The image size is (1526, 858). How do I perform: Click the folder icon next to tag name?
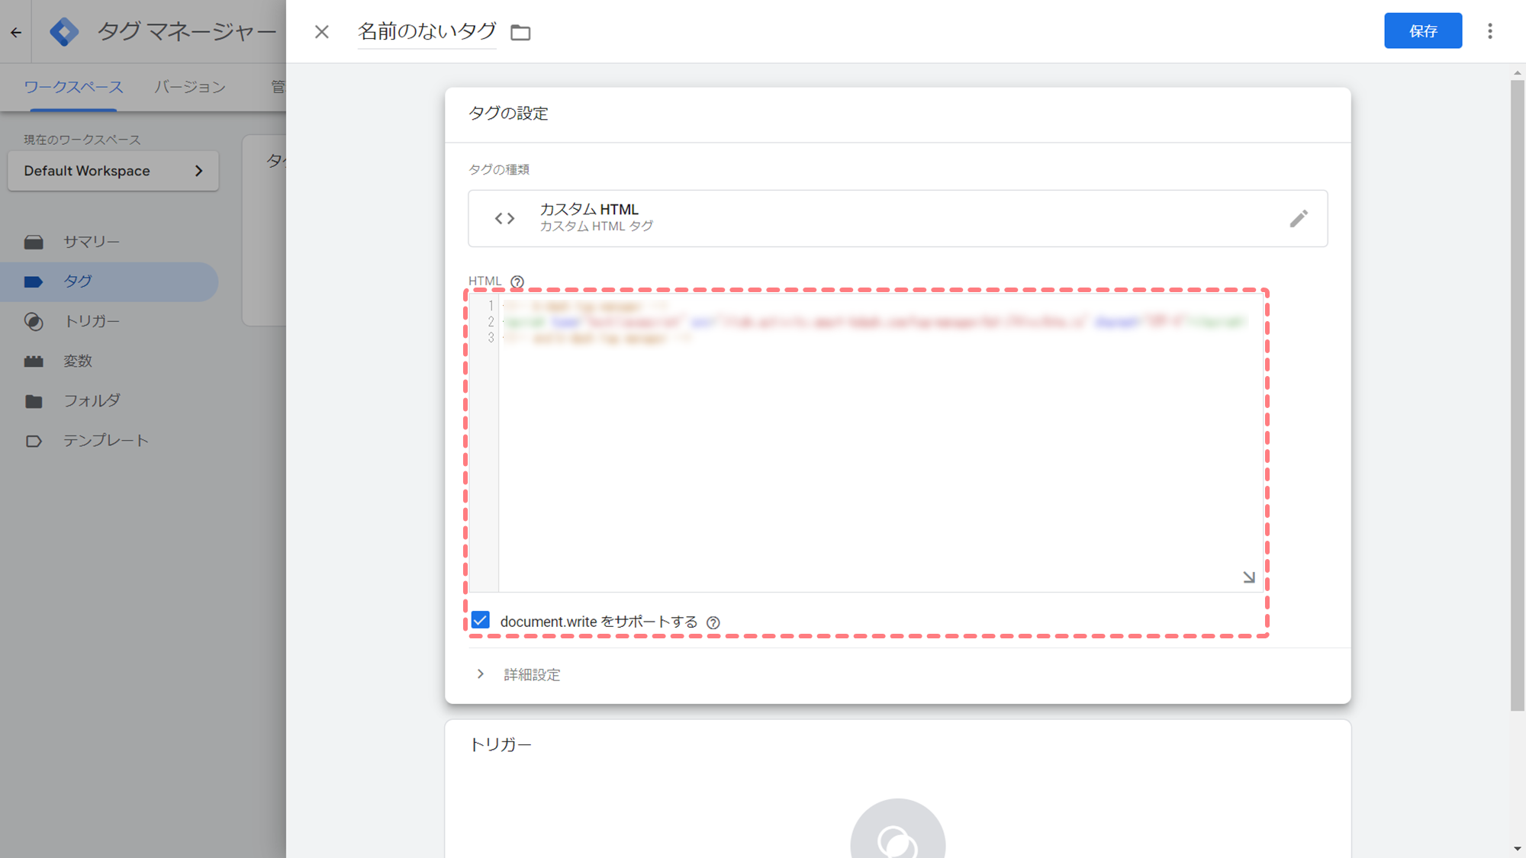coord(520,32)
